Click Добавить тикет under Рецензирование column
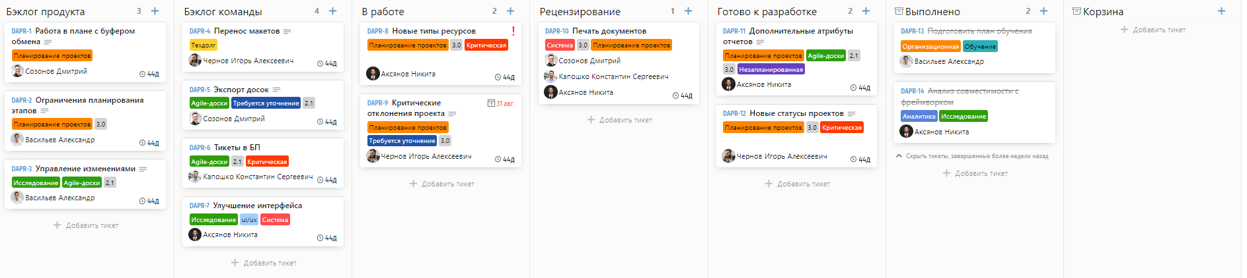 tap(619, 120)
